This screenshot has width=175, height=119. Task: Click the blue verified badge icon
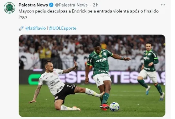[51, 5]
